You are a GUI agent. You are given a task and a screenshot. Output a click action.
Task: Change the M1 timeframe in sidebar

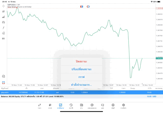pos(3,39)
